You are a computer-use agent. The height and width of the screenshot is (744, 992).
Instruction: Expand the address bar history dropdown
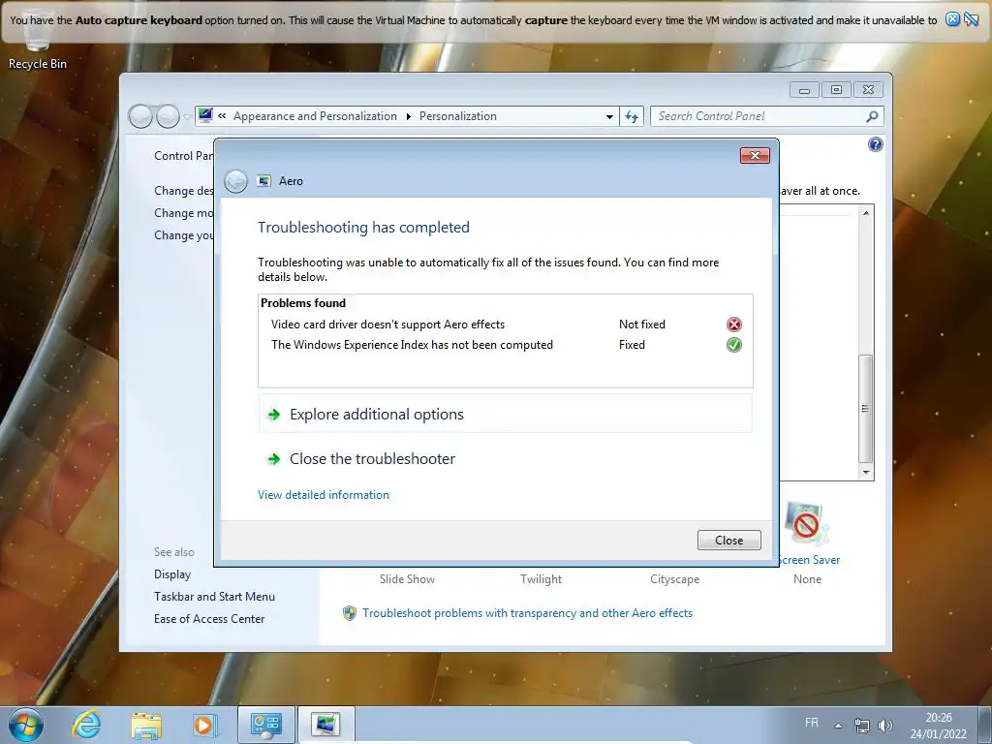click(609, 116)
